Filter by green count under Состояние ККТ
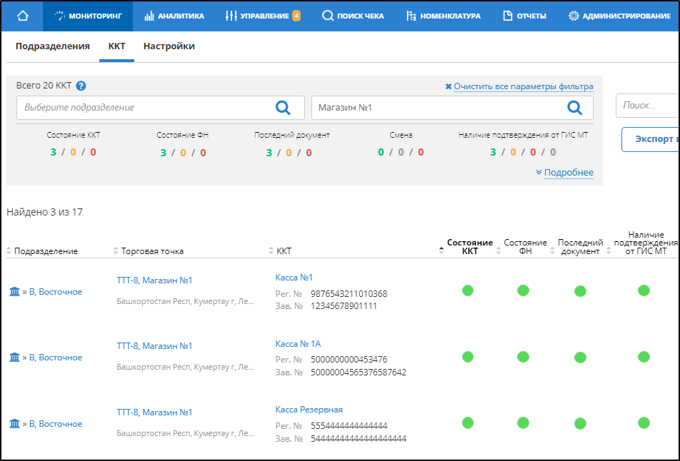This screenshot has width=680, height=461. click(x=53, y=152)
